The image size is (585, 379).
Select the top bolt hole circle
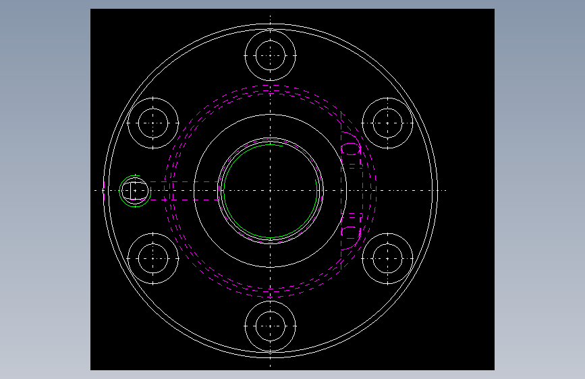tap(271, 55)
